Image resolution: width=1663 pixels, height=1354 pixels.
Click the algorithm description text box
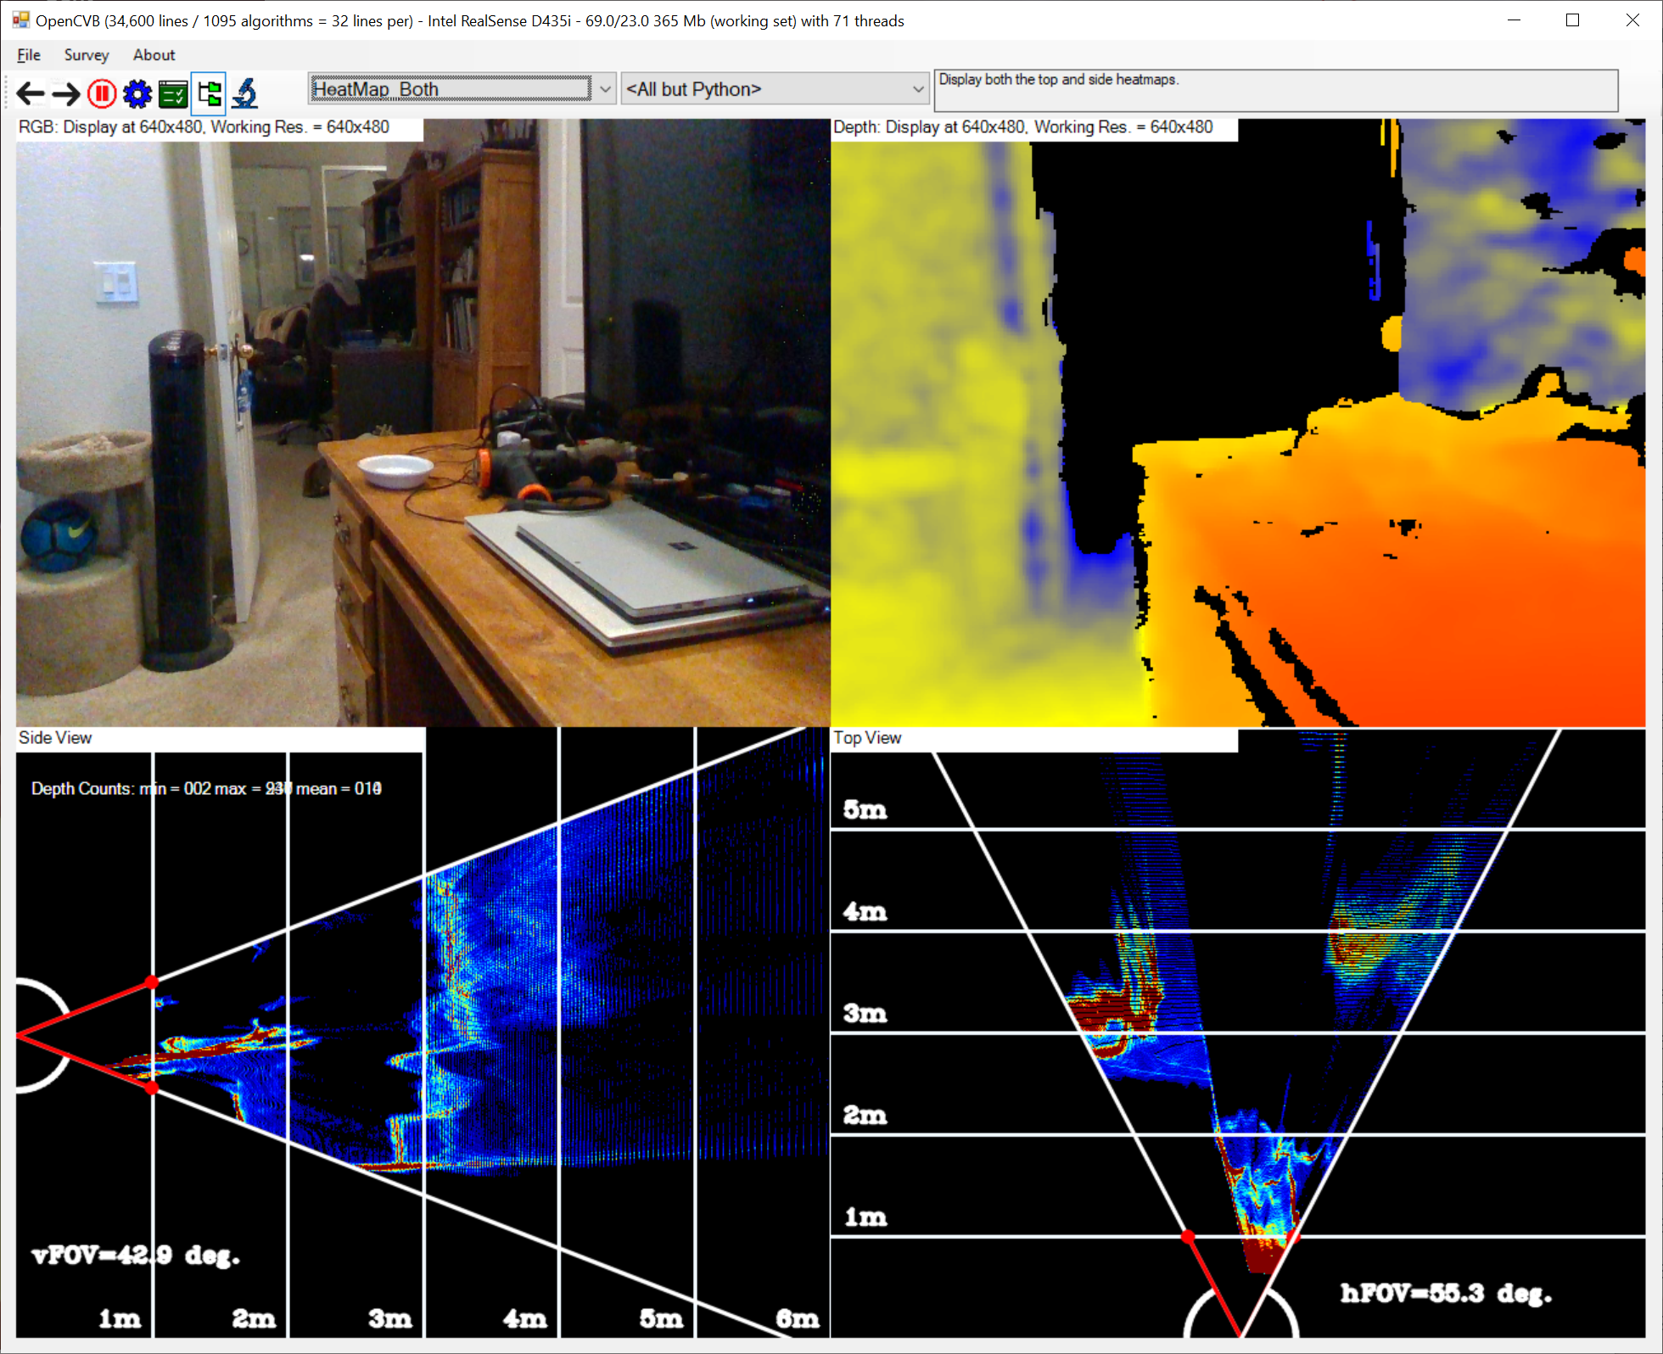pos(1275,90)
